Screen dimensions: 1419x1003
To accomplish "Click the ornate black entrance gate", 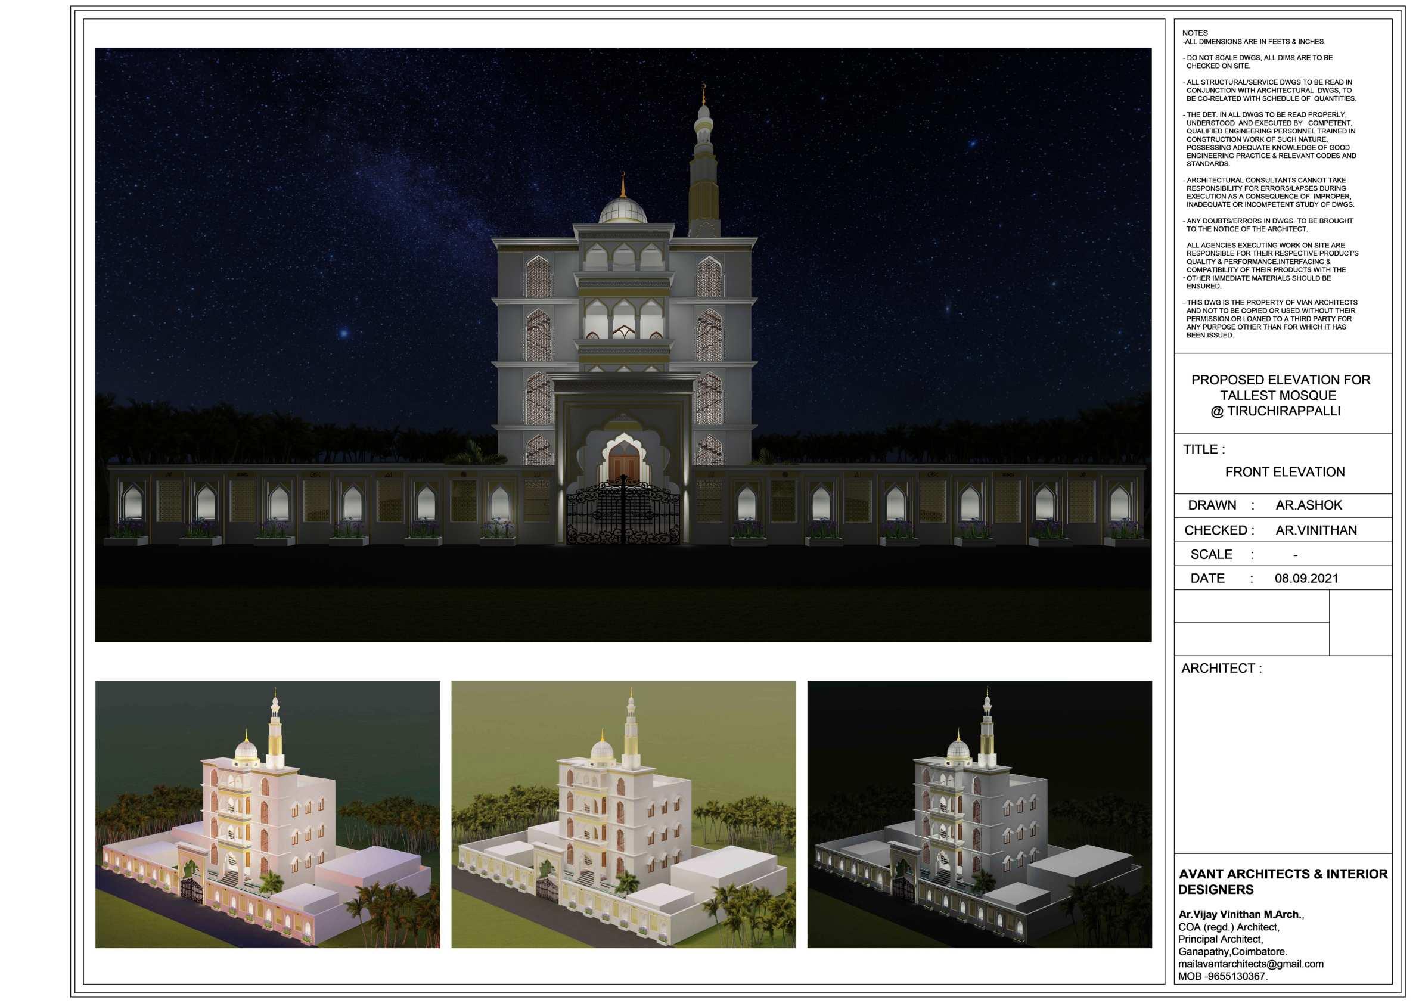I will click(623, 514).
